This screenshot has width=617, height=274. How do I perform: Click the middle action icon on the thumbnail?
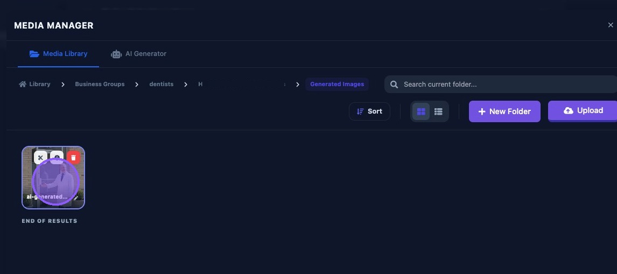click(x=57, y=158)
